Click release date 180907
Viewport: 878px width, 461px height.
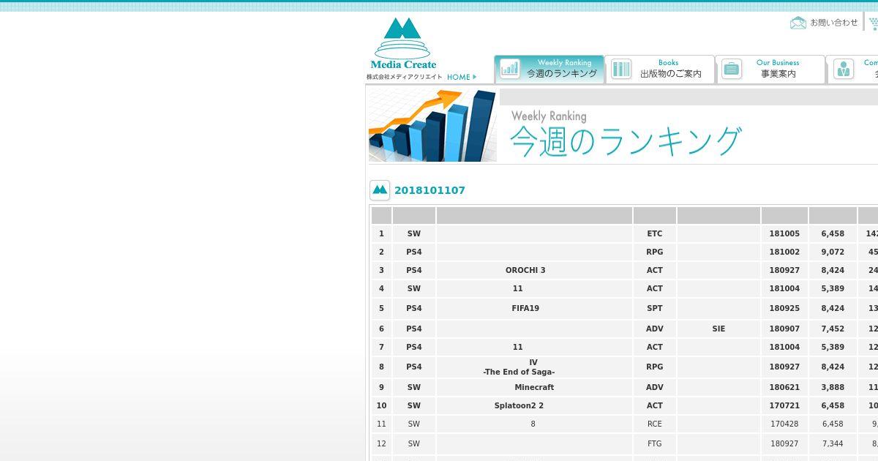pyautogui.click(x=784, y=329)
